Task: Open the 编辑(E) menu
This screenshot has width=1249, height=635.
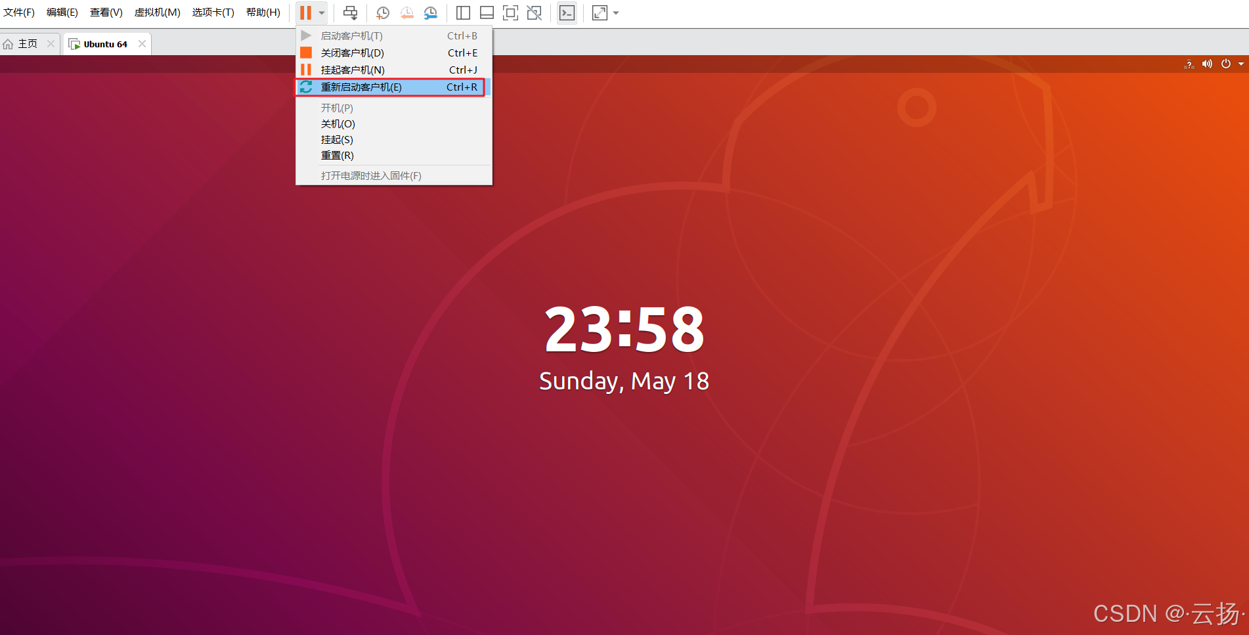Action: 62,12
